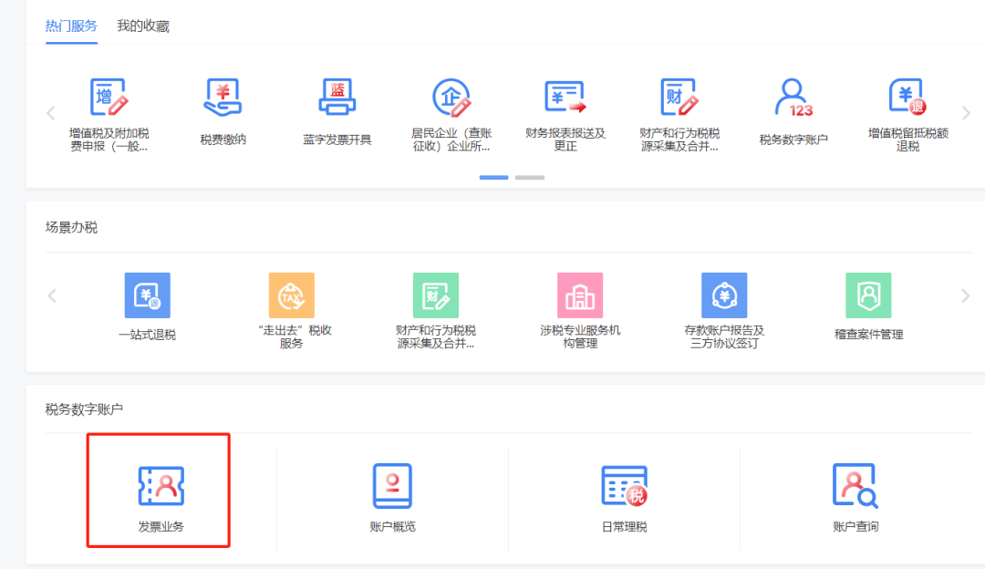
Task: Expand next page of 热门服务 with right arrow
Action: [x=966, y=111]
